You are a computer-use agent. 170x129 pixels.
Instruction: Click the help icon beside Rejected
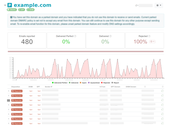point(149,36)
